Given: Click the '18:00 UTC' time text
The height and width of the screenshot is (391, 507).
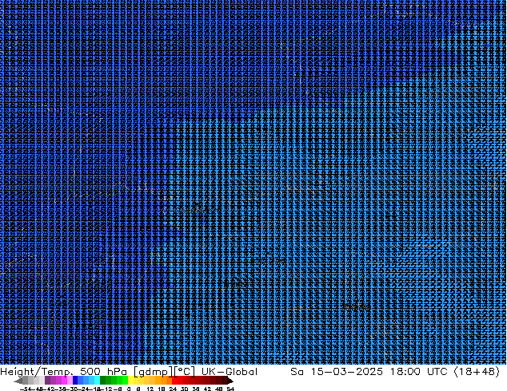Looking at the screenshot, I should [418, 372].
